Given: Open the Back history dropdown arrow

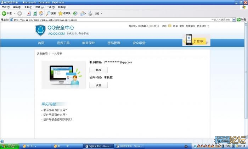Looking at the screenshot, I should click(x=14, y=13).
